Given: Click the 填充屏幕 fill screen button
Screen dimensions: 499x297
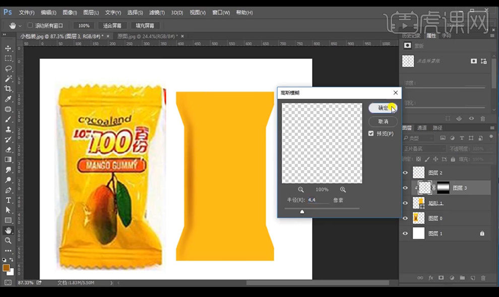Looking at the screenshot, I should click(x=145, y=26).
